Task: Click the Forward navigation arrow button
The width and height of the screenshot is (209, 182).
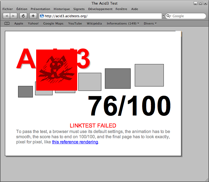Action: 14,16
